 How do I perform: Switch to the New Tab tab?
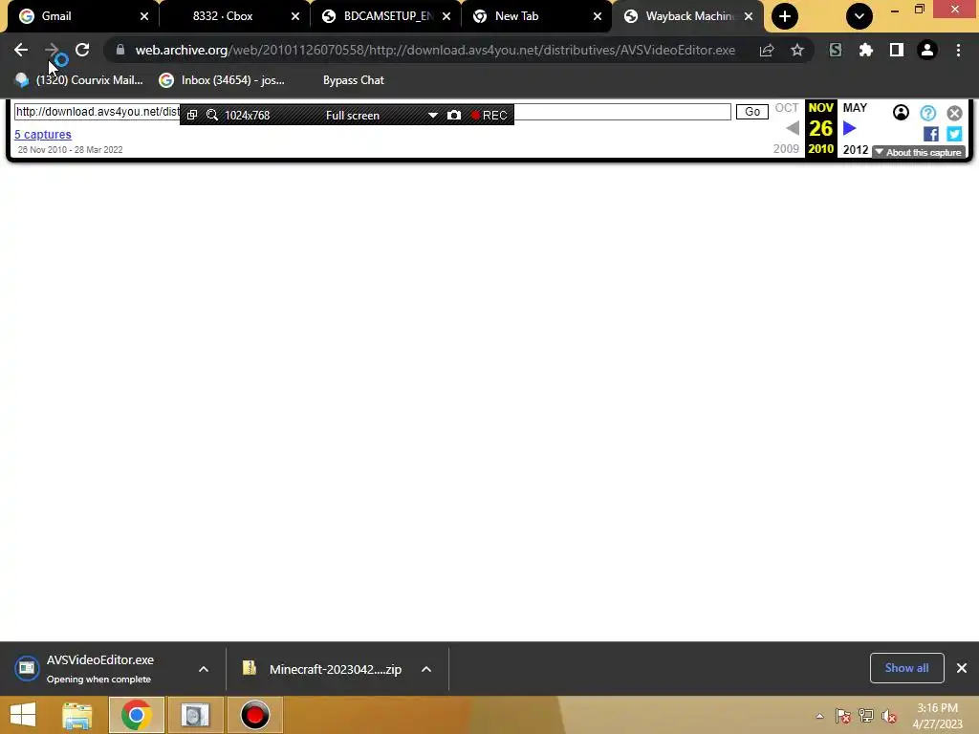(537, 16)
